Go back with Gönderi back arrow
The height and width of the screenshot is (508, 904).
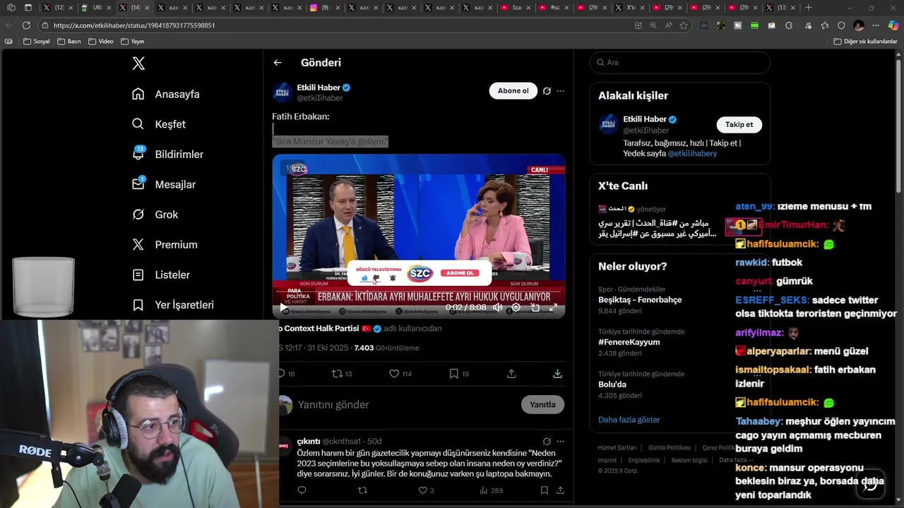tap(278, 63)
